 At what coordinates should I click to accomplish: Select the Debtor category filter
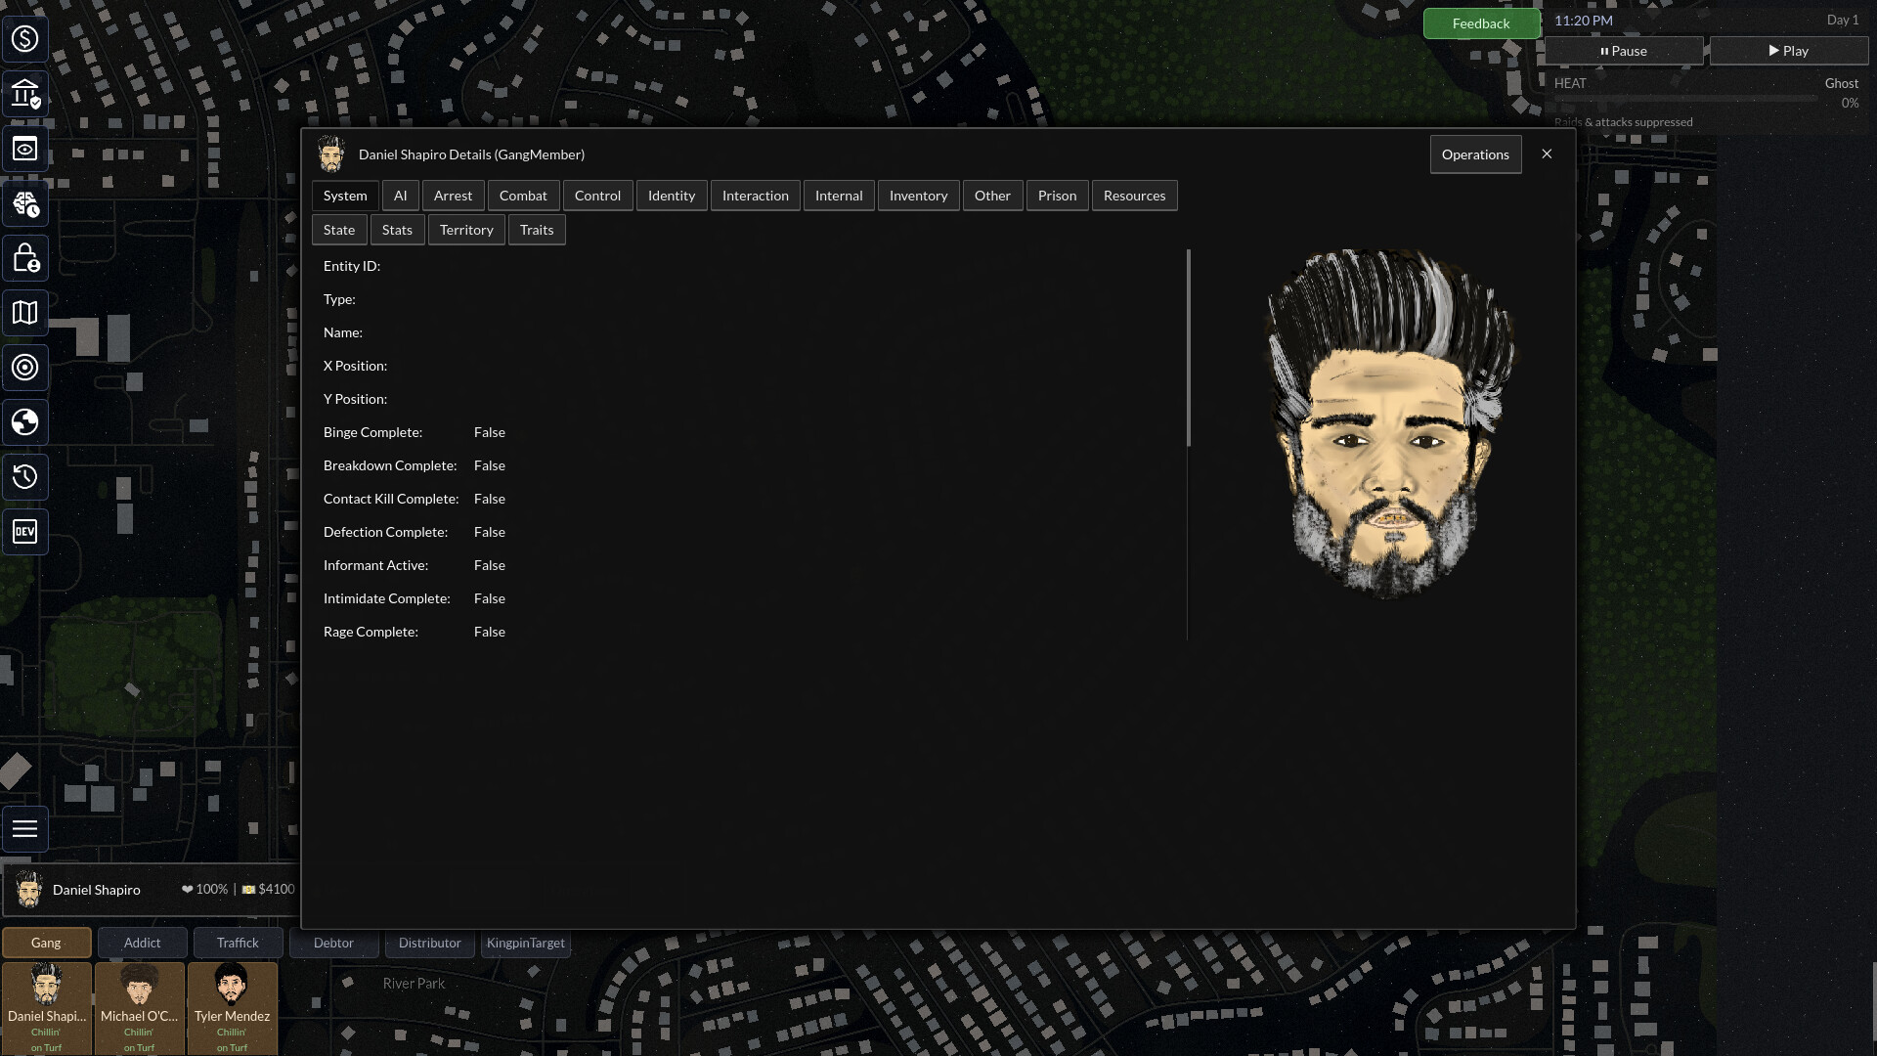333,943
